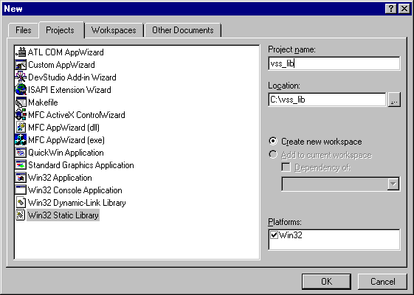
Task: Toggle the Win32 platform checkbox
Action: coord(274,235)
